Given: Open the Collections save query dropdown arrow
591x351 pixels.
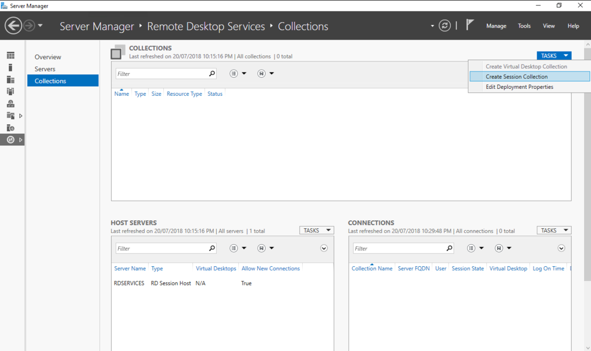Looking at the screenshot, I should (272, 73).
